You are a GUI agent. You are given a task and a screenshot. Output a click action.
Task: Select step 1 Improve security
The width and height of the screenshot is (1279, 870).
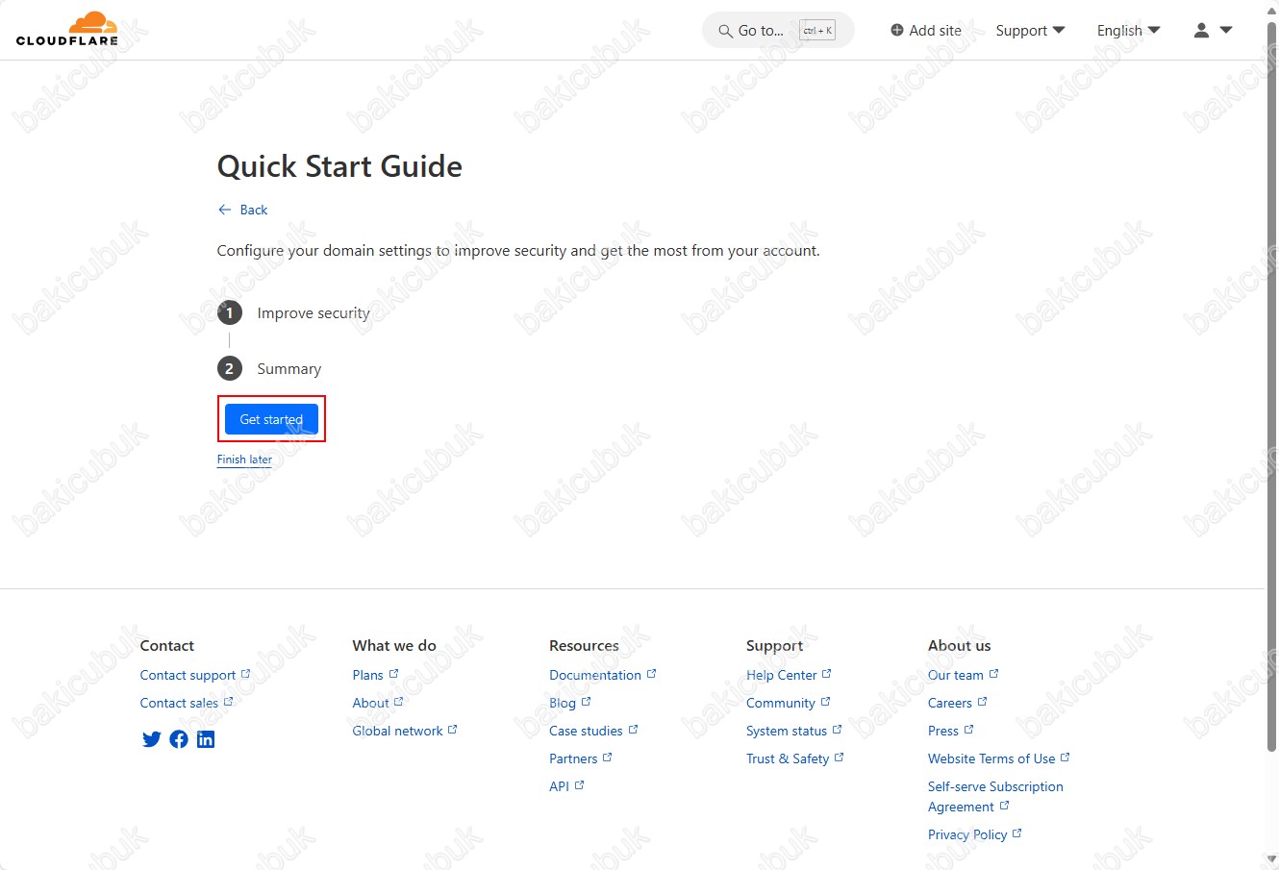pyautogui.click(x=293, y=313)
